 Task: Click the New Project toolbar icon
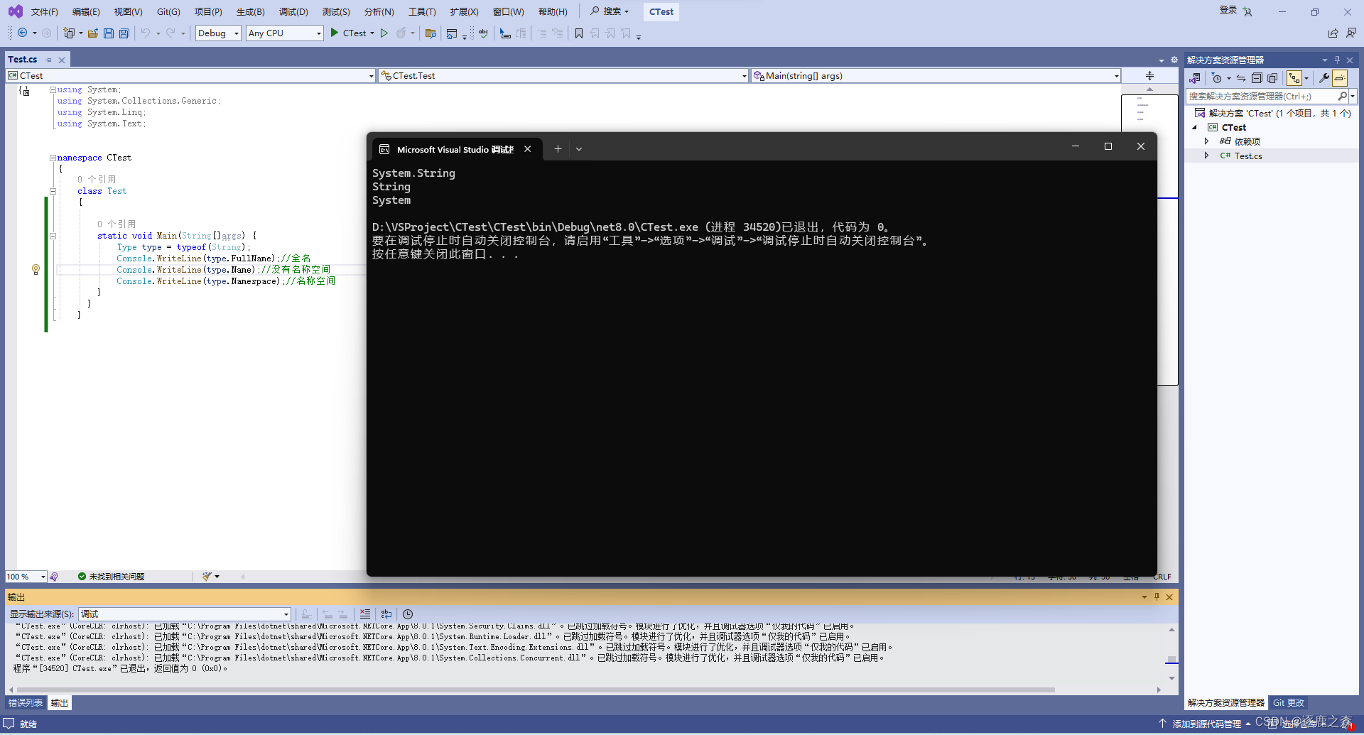[69, 33]
